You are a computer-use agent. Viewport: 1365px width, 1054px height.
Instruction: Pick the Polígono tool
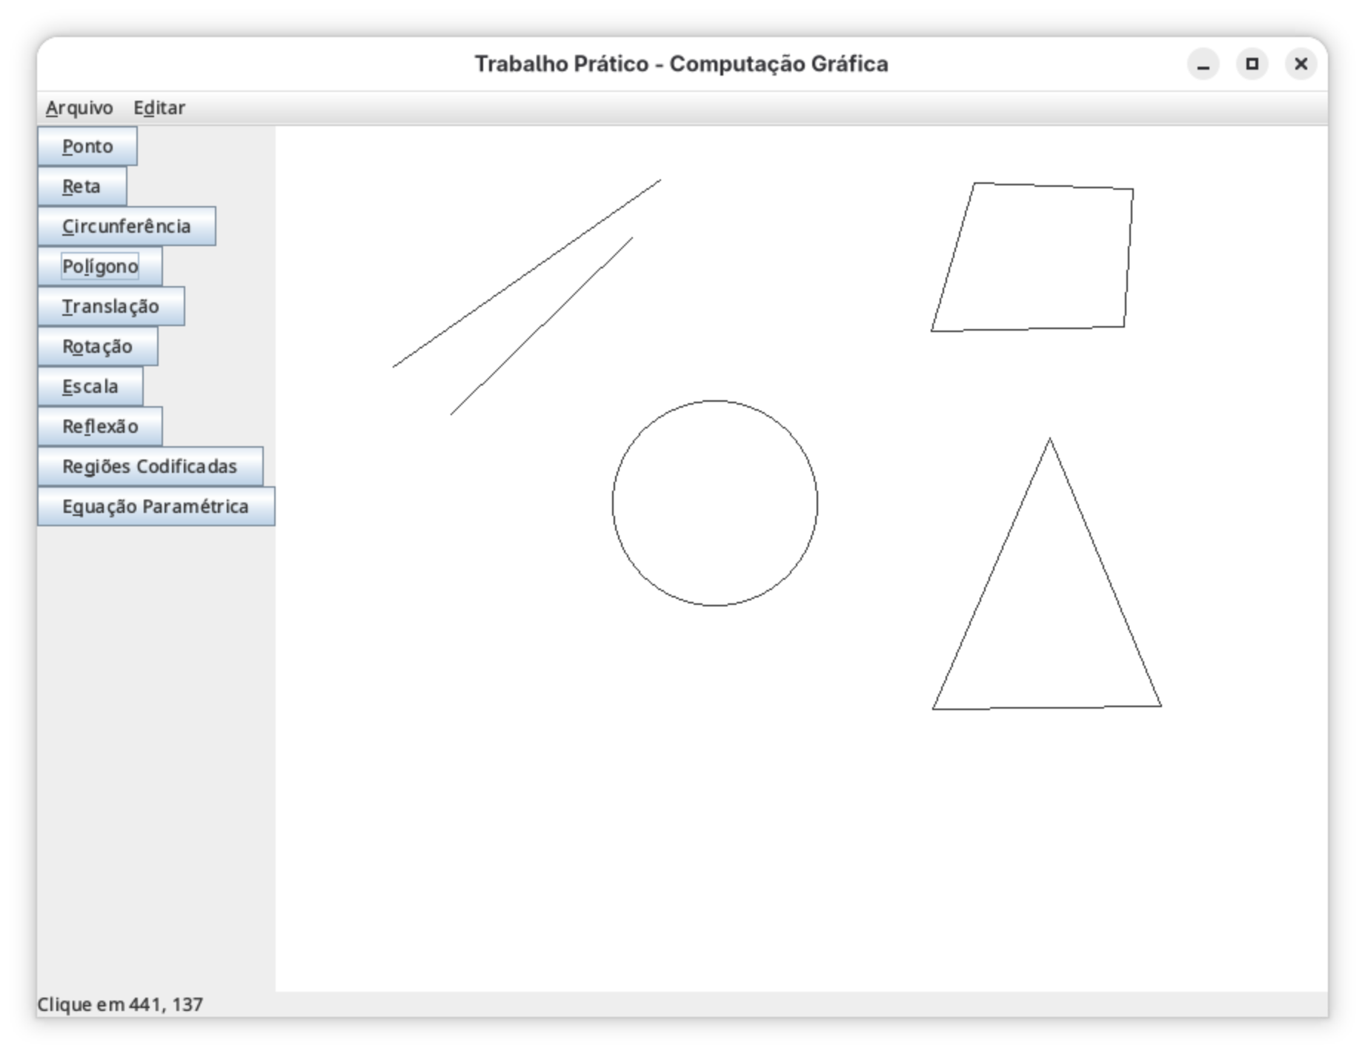(x=100, y=267)
